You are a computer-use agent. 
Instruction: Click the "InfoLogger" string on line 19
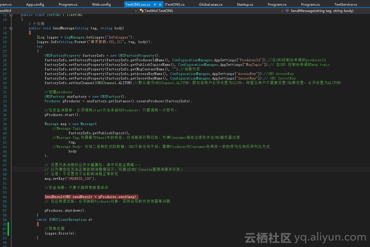(x=119, y=37)
